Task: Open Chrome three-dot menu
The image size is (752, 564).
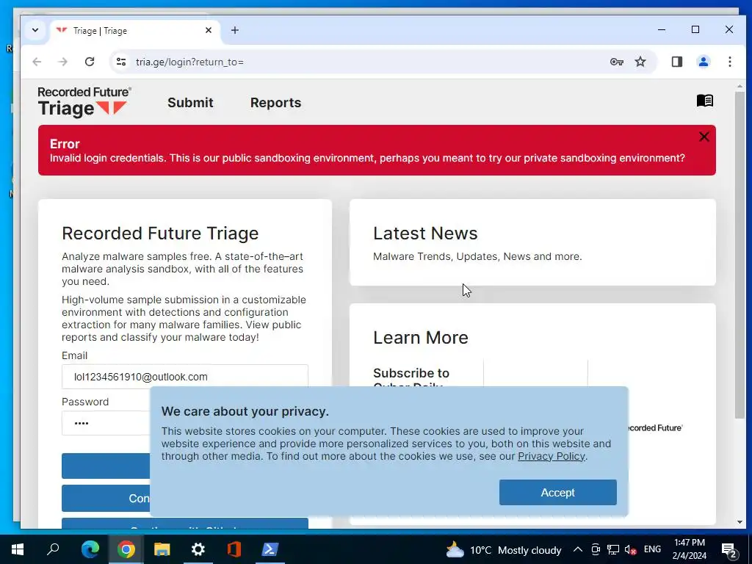Action: point(729,62)
